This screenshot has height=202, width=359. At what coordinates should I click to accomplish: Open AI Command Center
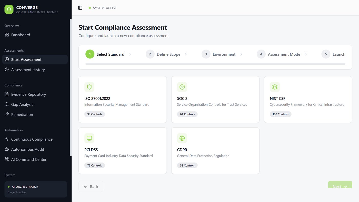(x=35, y=159)
